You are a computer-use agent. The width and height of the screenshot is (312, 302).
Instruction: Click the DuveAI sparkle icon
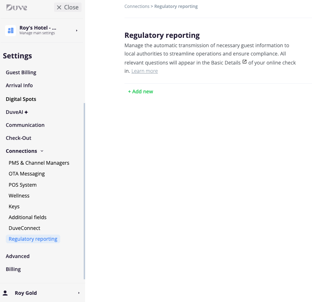(x=26, y=112)
